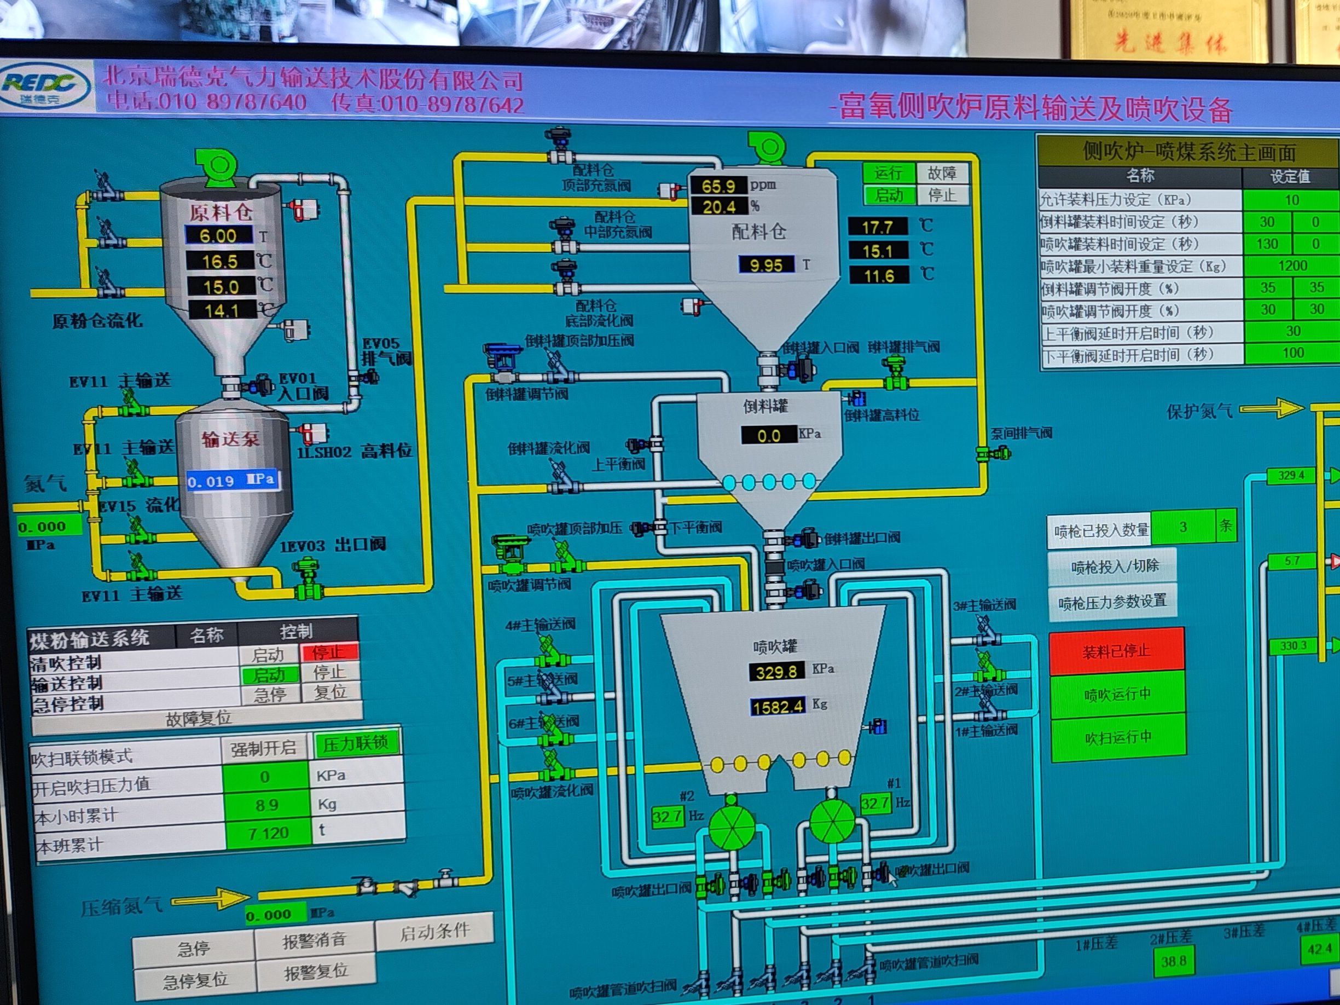
Task: Click the 开启吹扫压力值 input field
Action: click(x=265, y=777)
